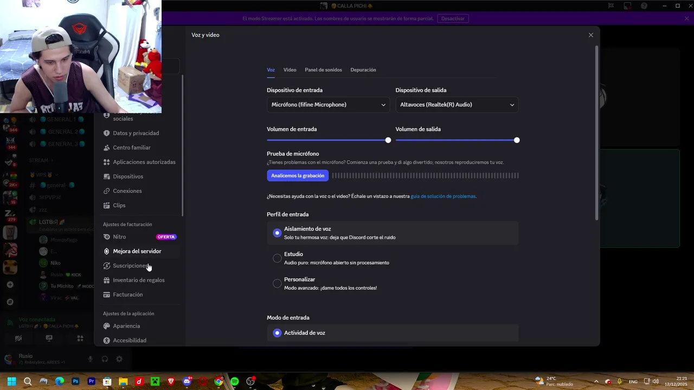This screenshot has height=390, width=694.
Task: Open File Explorer from the taskbar
Action: coord(123,381)
